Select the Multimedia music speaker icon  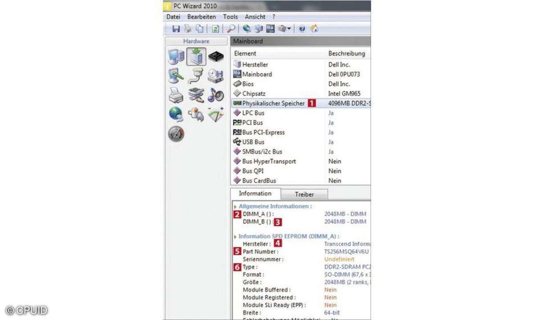coord(216,95)
